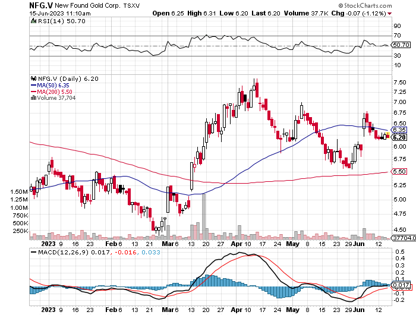This screenshot has width=416, height=315.
Task: Click the tallest gray volume bar in mid-March
Action: (x=204, y=216)
